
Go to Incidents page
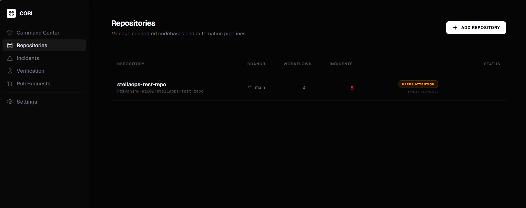tap(44, 58)
